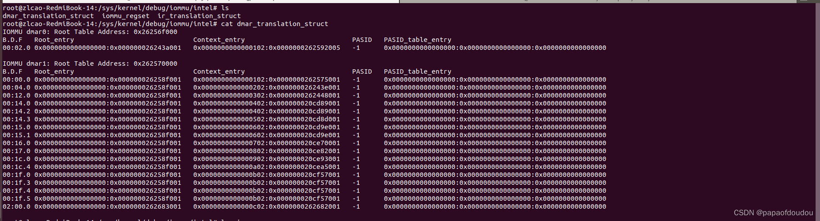Click root entry ending 26243a001 in dmar0 row
Viewport: 820px width, 221px height.
[108, 48]
